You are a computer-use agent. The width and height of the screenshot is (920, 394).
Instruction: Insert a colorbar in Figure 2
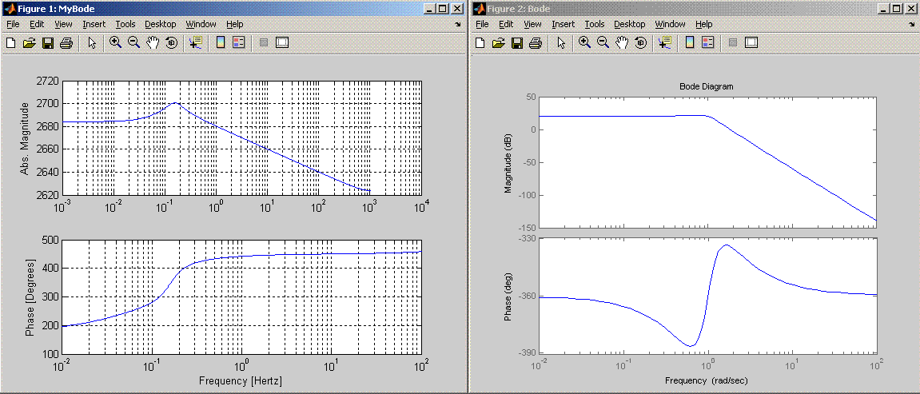(689, 42)
